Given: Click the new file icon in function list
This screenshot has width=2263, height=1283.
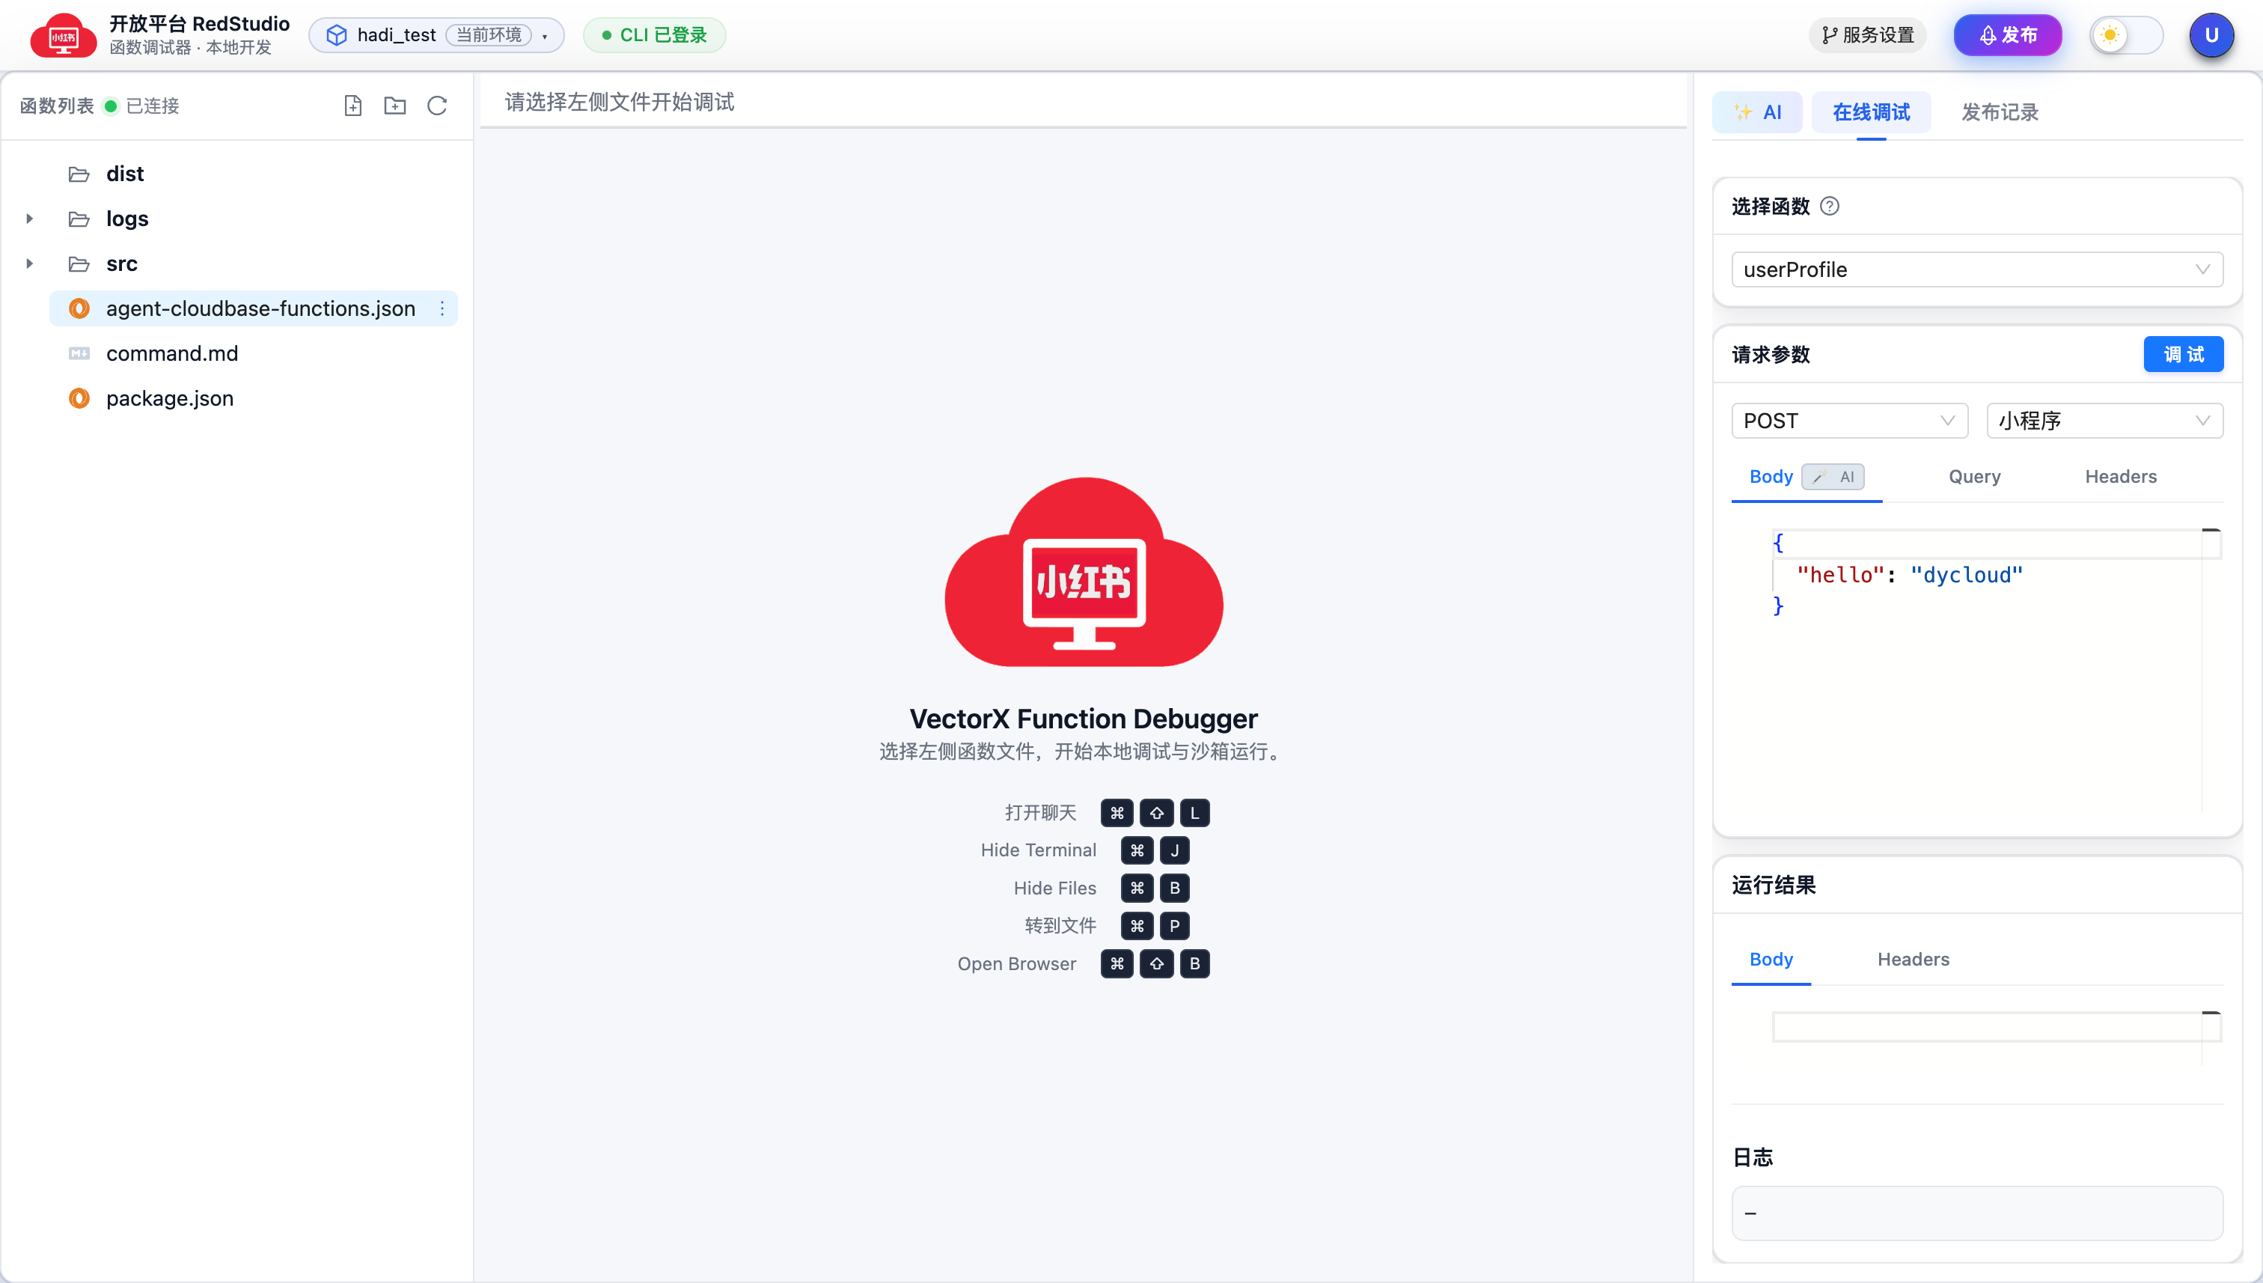Looking at the screenshot, I should click(x=352, y=106).
